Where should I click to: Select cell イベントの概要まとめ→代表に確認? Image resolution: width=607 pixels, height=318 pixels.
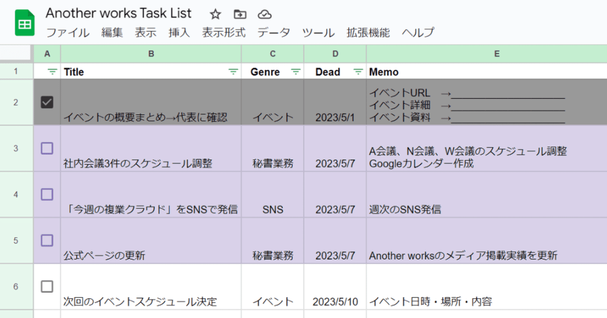pyautogui.click(x=151, y=102)
